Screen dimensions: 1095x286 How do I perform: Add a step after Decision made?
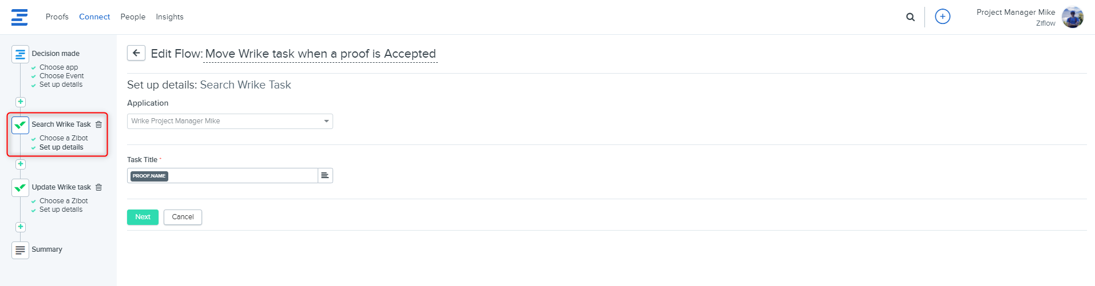tap(21, 102)
